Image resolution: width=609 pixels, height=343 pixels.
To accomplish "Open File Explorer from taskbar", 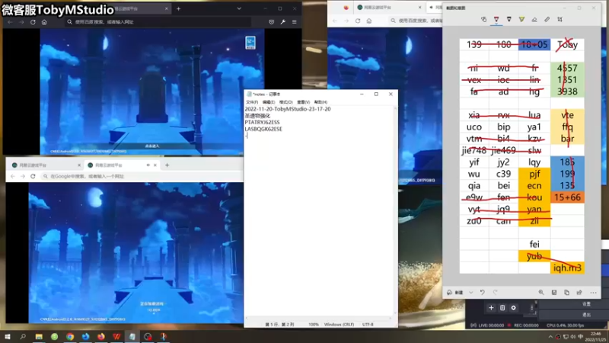I will [x=39, y=336].
